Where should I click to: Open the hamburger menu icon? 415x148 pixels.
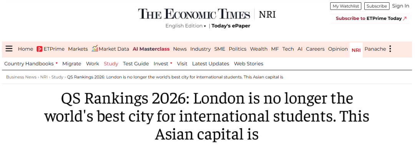coord(9,49)
